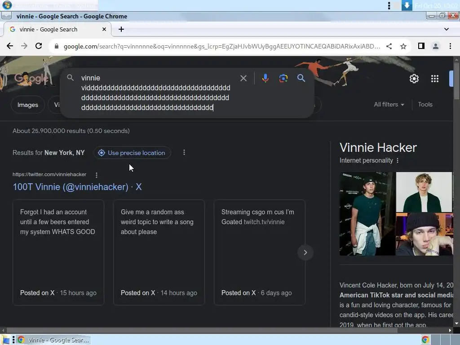This screenshot has height=345, width=460.
Task: View site information via lock icon
Action: coord(57,46)
